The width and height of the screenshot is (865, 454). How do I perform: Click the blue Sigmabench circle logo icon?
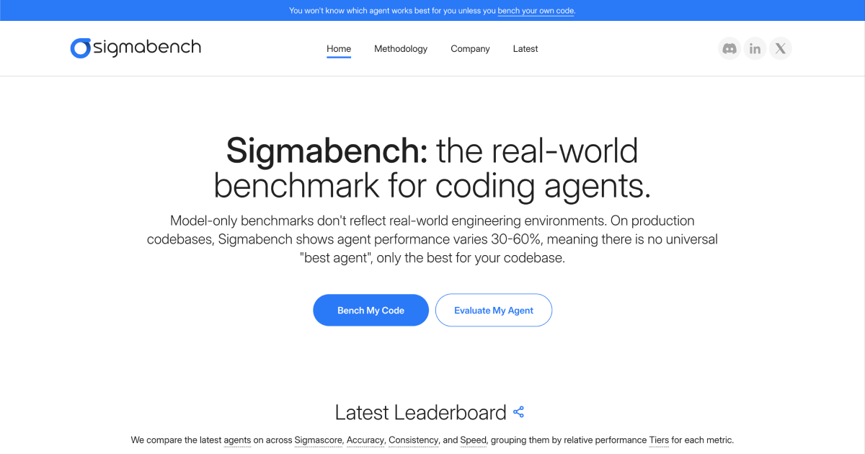(80, 48)
